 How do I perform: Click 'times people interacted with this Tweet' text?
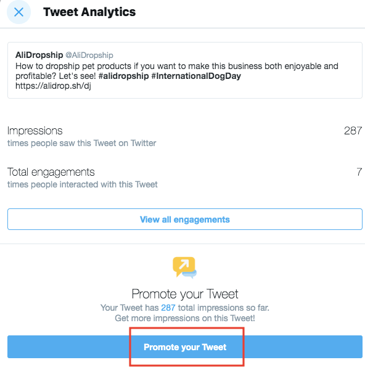(83, 184)
